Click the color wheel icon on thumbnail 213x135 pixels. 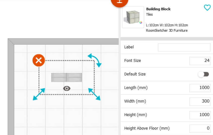(x=141, y=22)
